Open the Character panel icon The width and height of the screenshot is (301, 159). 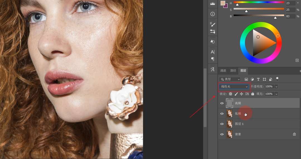click(x=212, y=52)
